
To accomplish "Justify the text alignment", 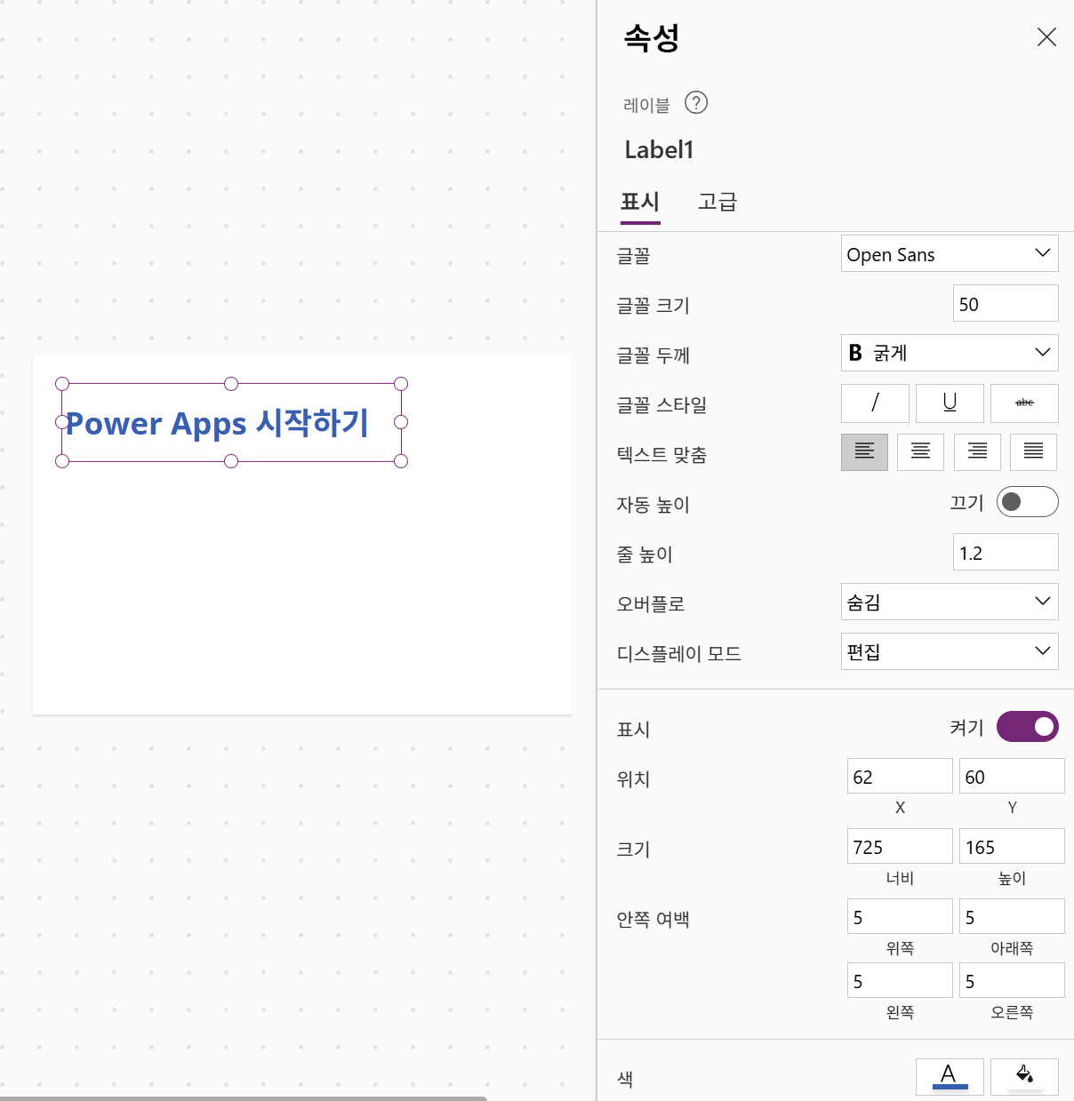I will [x=1033, y=452].
